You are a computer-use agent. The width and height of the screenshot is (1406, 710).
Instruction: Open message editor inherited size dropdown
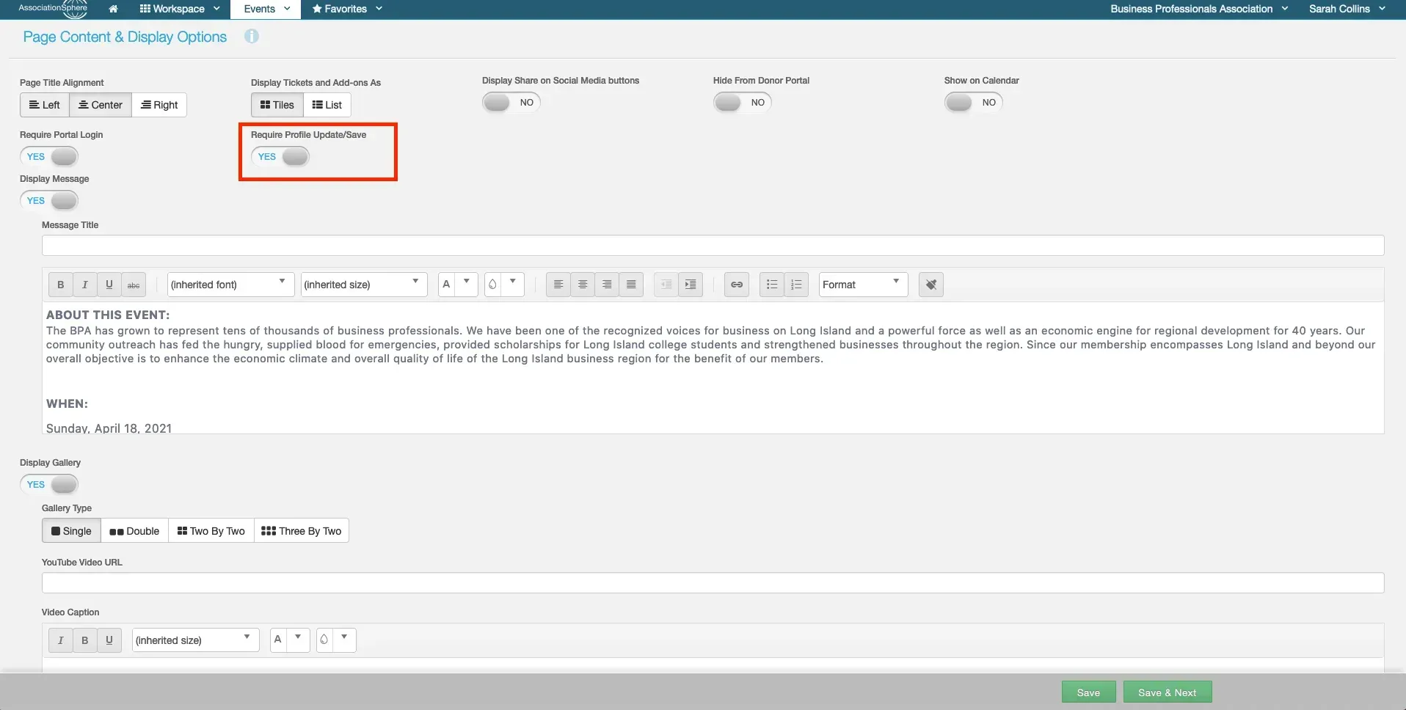click(x=364, y=285)
